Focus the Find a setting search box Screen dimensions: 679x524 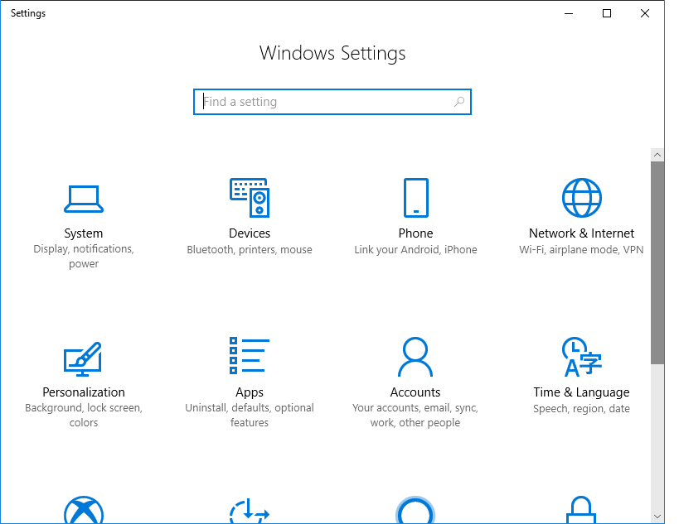coord(332,102)
